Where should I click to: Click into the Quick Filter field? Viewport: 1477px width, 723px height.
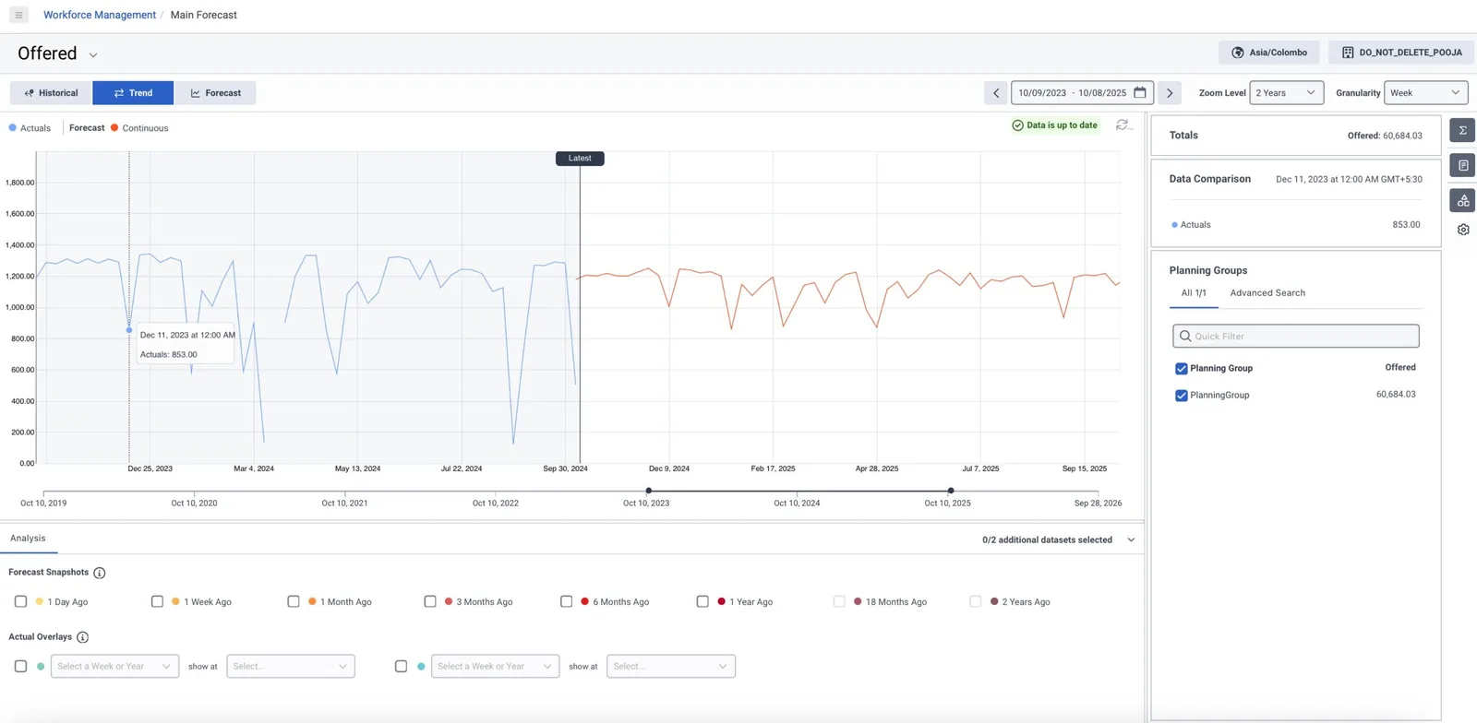click(1296, 336)
